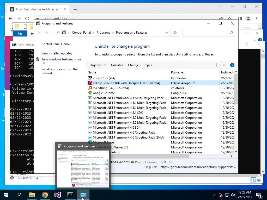
Task: Click the Microsoft Edge icon in program list
Action: 90,142
